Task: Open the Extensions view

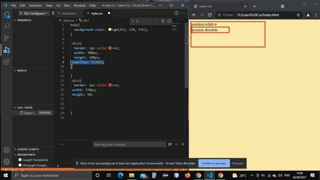Action: pyautogui.click(x=6, y=61)
